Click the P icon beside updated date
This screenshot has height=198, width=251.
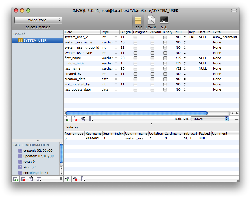tap(20, 156)
